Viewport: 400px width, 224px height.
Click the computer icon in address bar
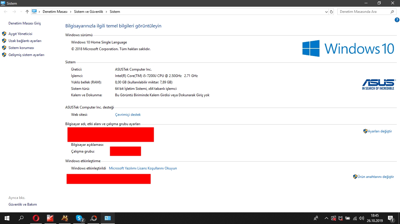[x=34, y=12]
